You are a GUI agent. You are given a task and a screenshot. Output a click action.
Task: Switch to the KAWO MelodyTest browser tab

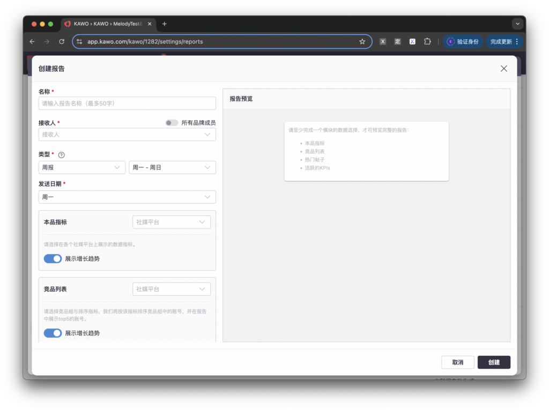[105, 24]
